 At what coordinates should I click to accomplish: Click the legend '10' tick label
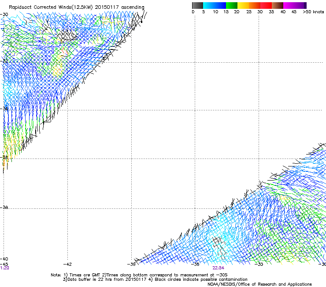pyautogui.click(x=215, y=12)
